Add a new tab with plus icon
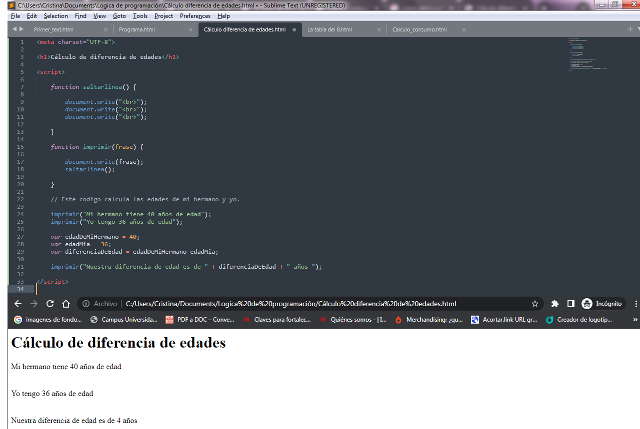 point(630,29)
